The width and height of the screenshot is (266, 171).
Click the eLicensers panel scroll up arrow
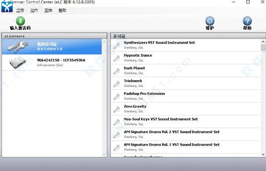coord(104,42)
